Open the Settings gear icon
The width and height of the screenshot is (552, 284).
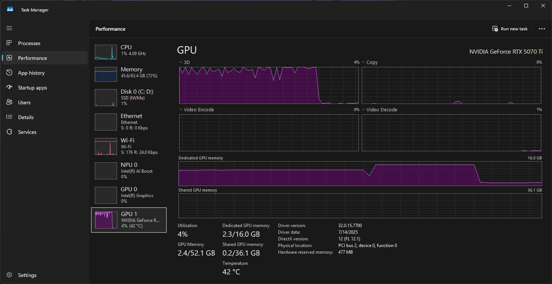10,275
